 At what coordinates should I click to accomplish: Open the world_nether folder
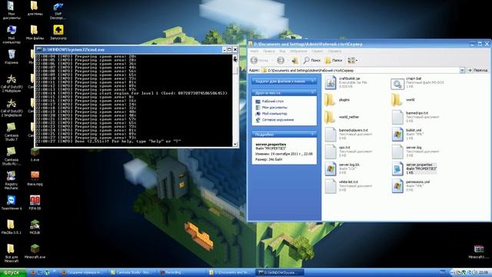tap(342, 117)
